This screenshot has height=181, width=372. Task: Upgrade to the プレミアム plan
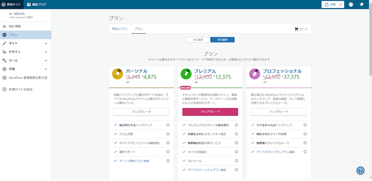click(210, 111)
